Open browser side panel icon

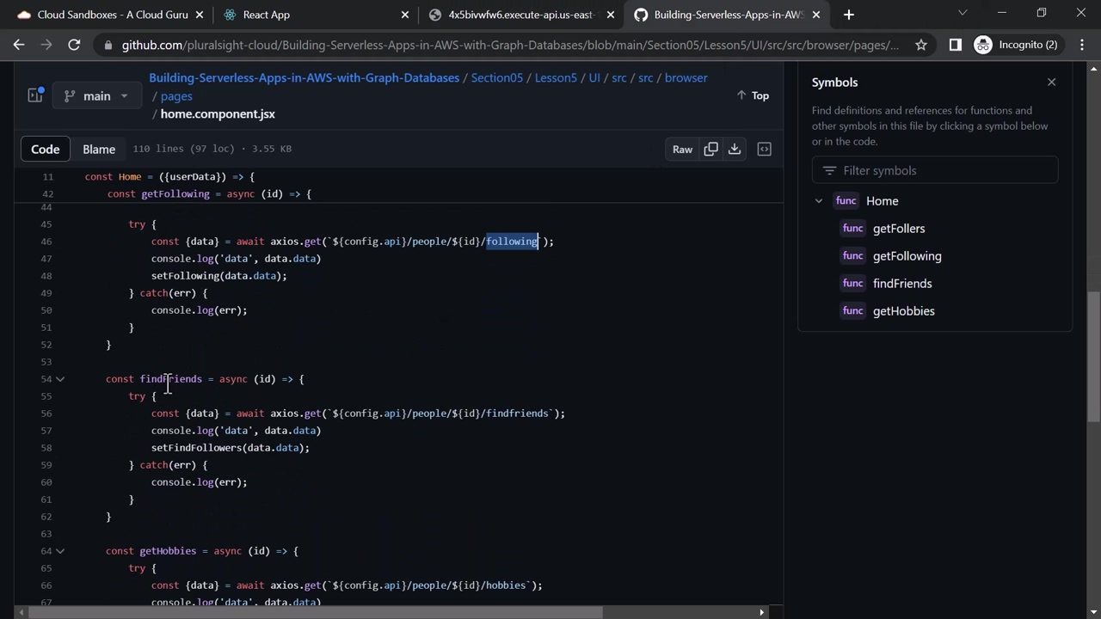[x=955, y=45]
